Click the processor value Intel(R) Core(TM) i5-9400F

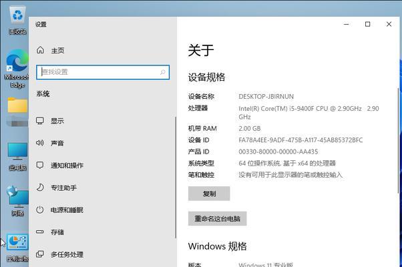click(309, 113)
